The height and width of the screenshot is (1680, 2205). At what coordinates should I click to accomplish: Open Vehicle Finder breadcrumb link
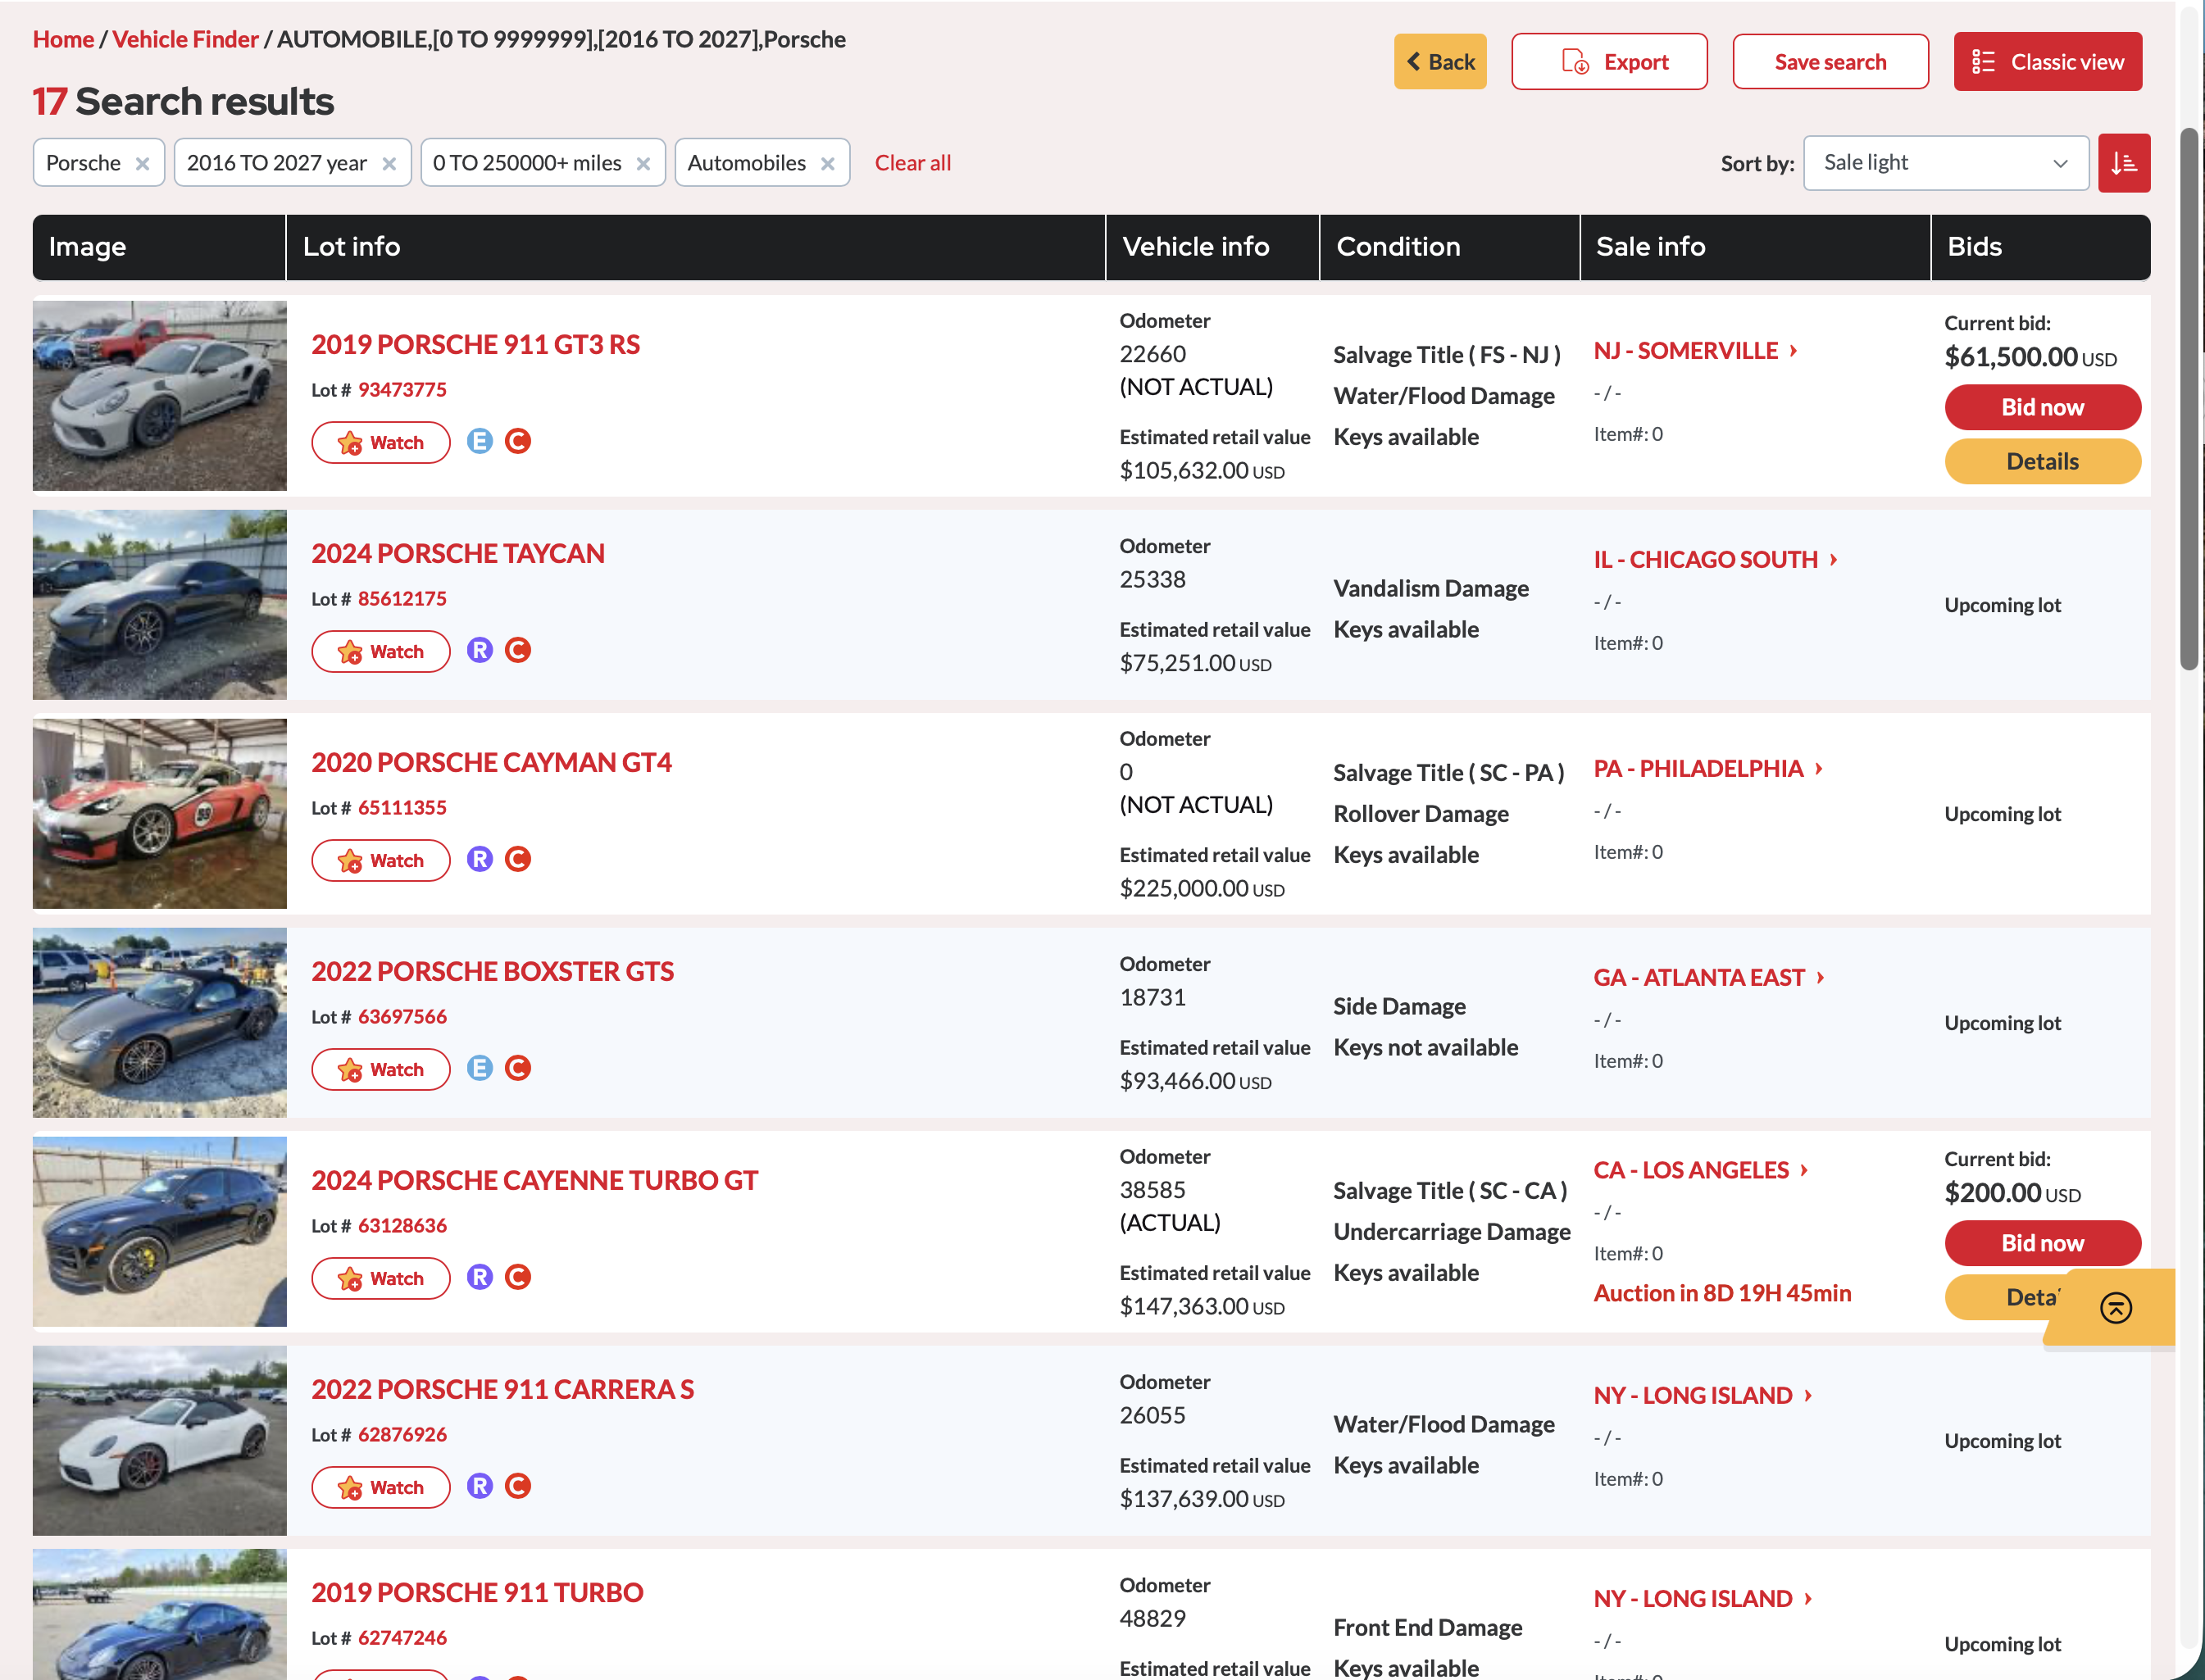click(185, 39)
